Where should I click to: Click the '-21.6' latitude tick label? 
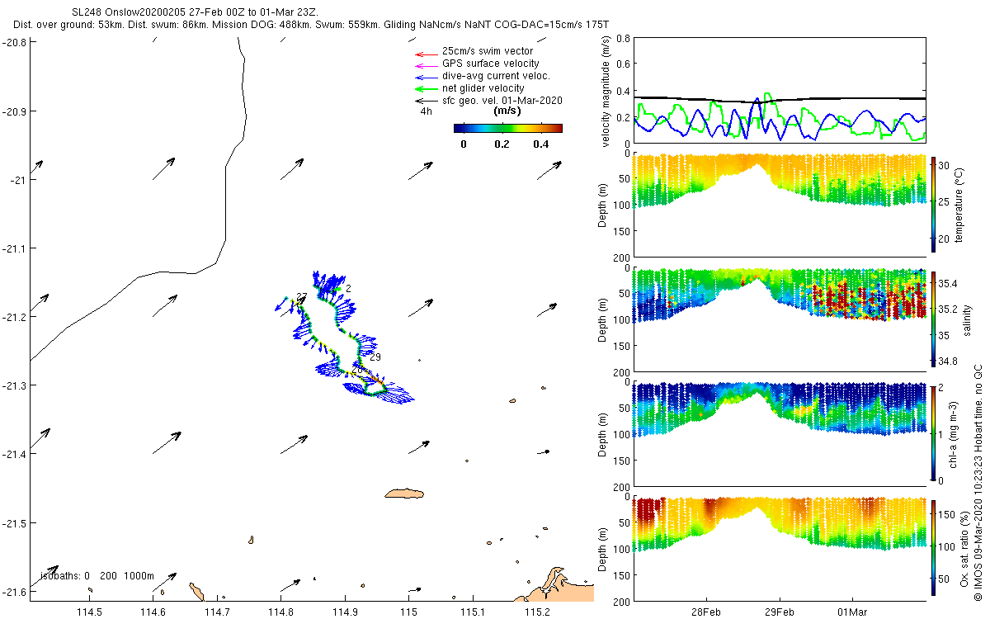16,592
